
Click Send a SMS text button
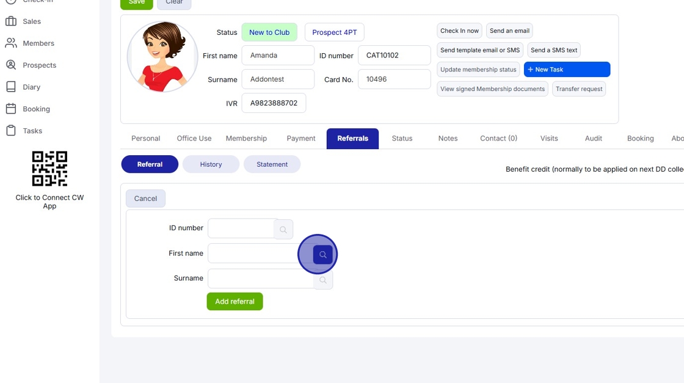click(x=554, y=50)
